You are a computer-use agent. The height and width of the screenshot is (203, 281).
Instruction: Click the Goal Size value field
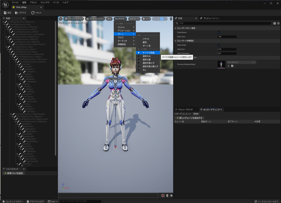227,49
